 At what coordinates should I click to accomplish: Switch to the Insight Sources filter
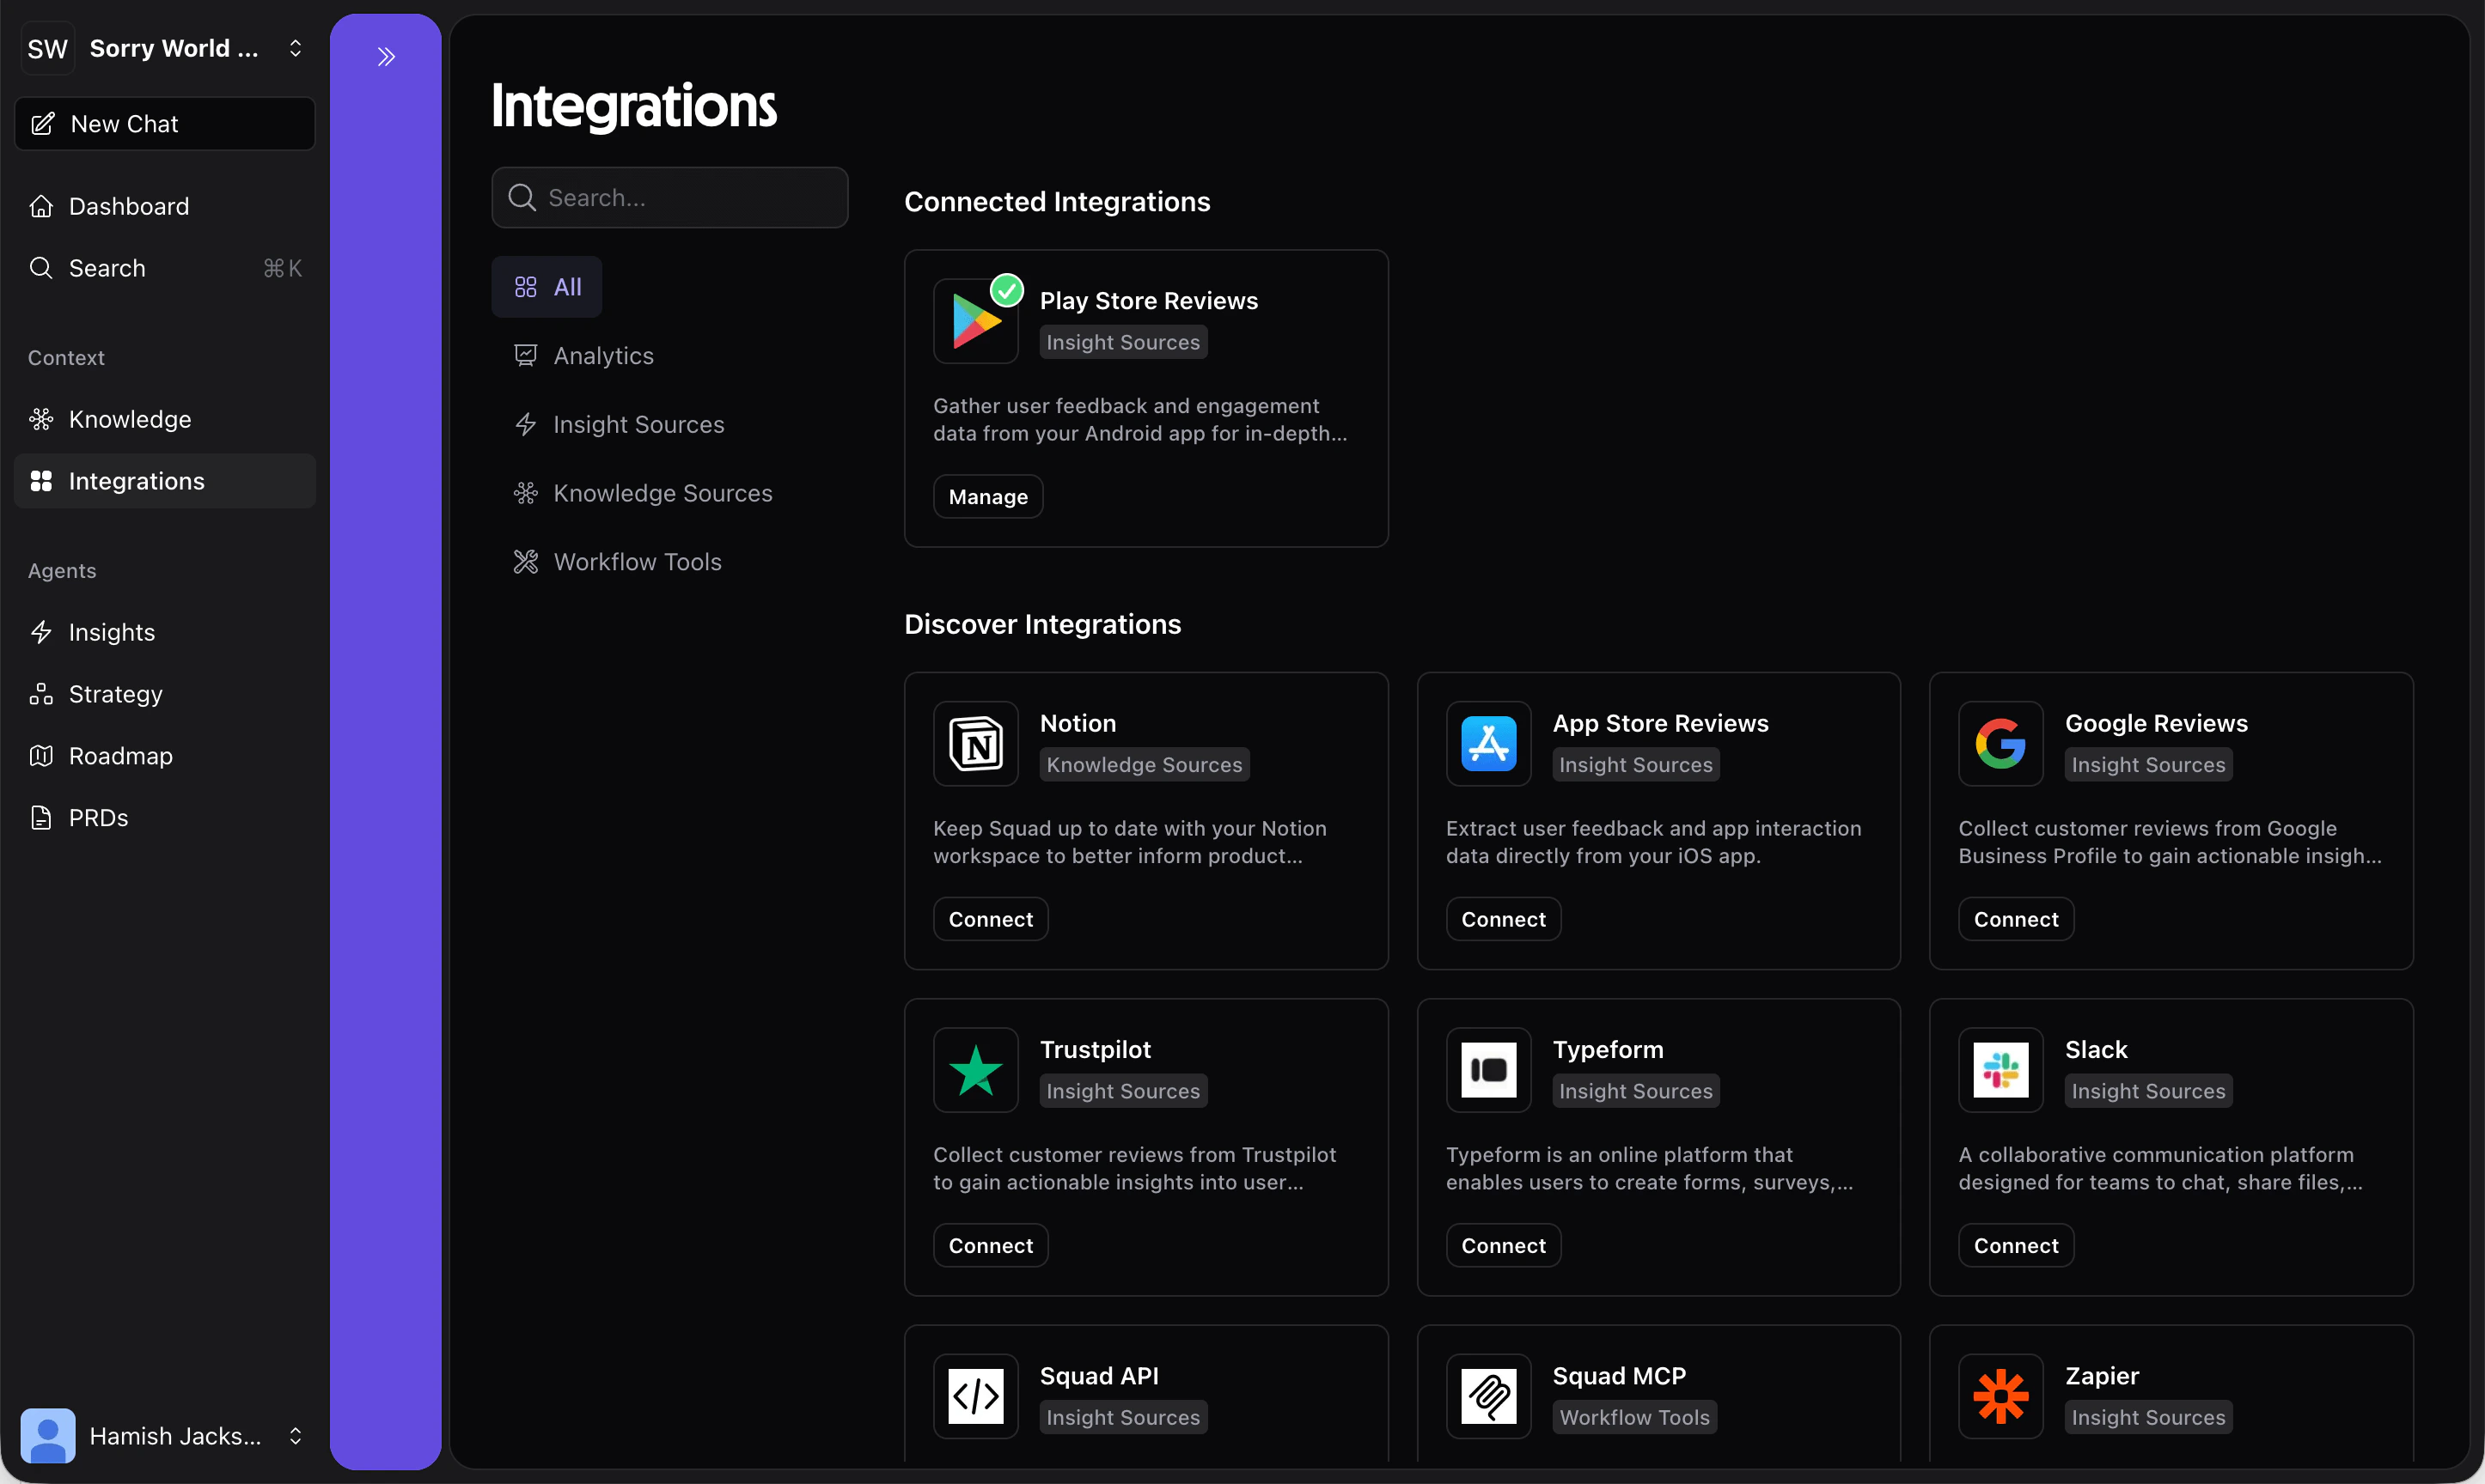[638, 424]
